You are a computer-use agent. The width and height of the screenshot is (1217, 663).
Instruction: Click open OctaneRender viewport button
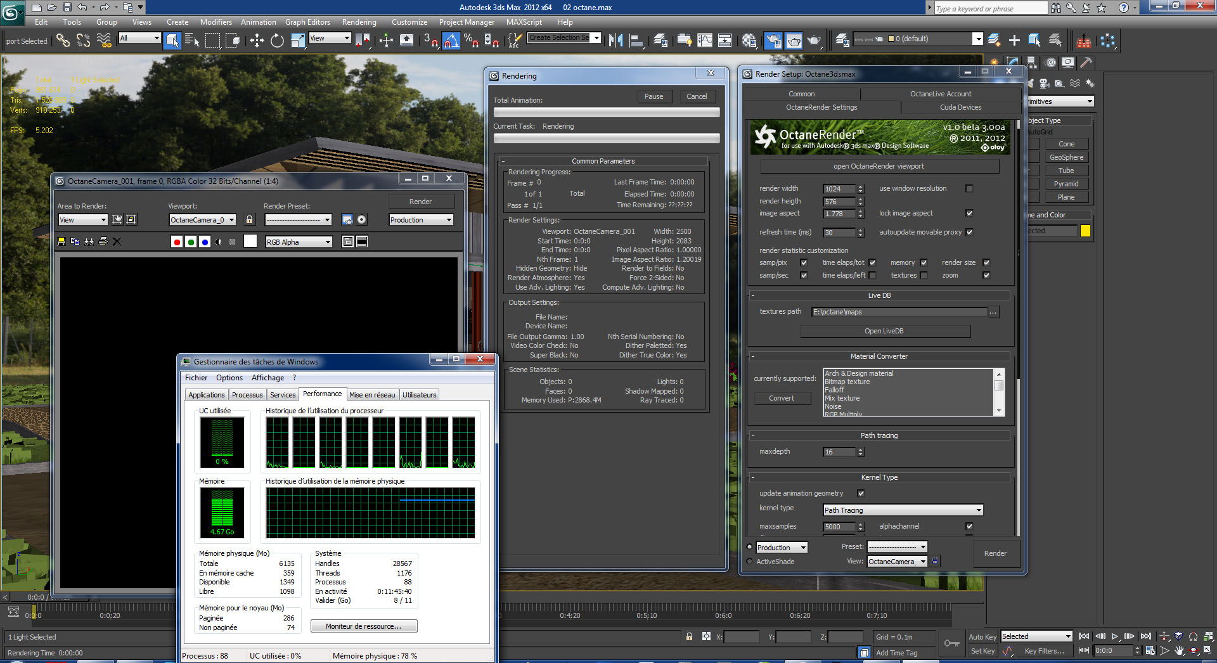point(879,166)
